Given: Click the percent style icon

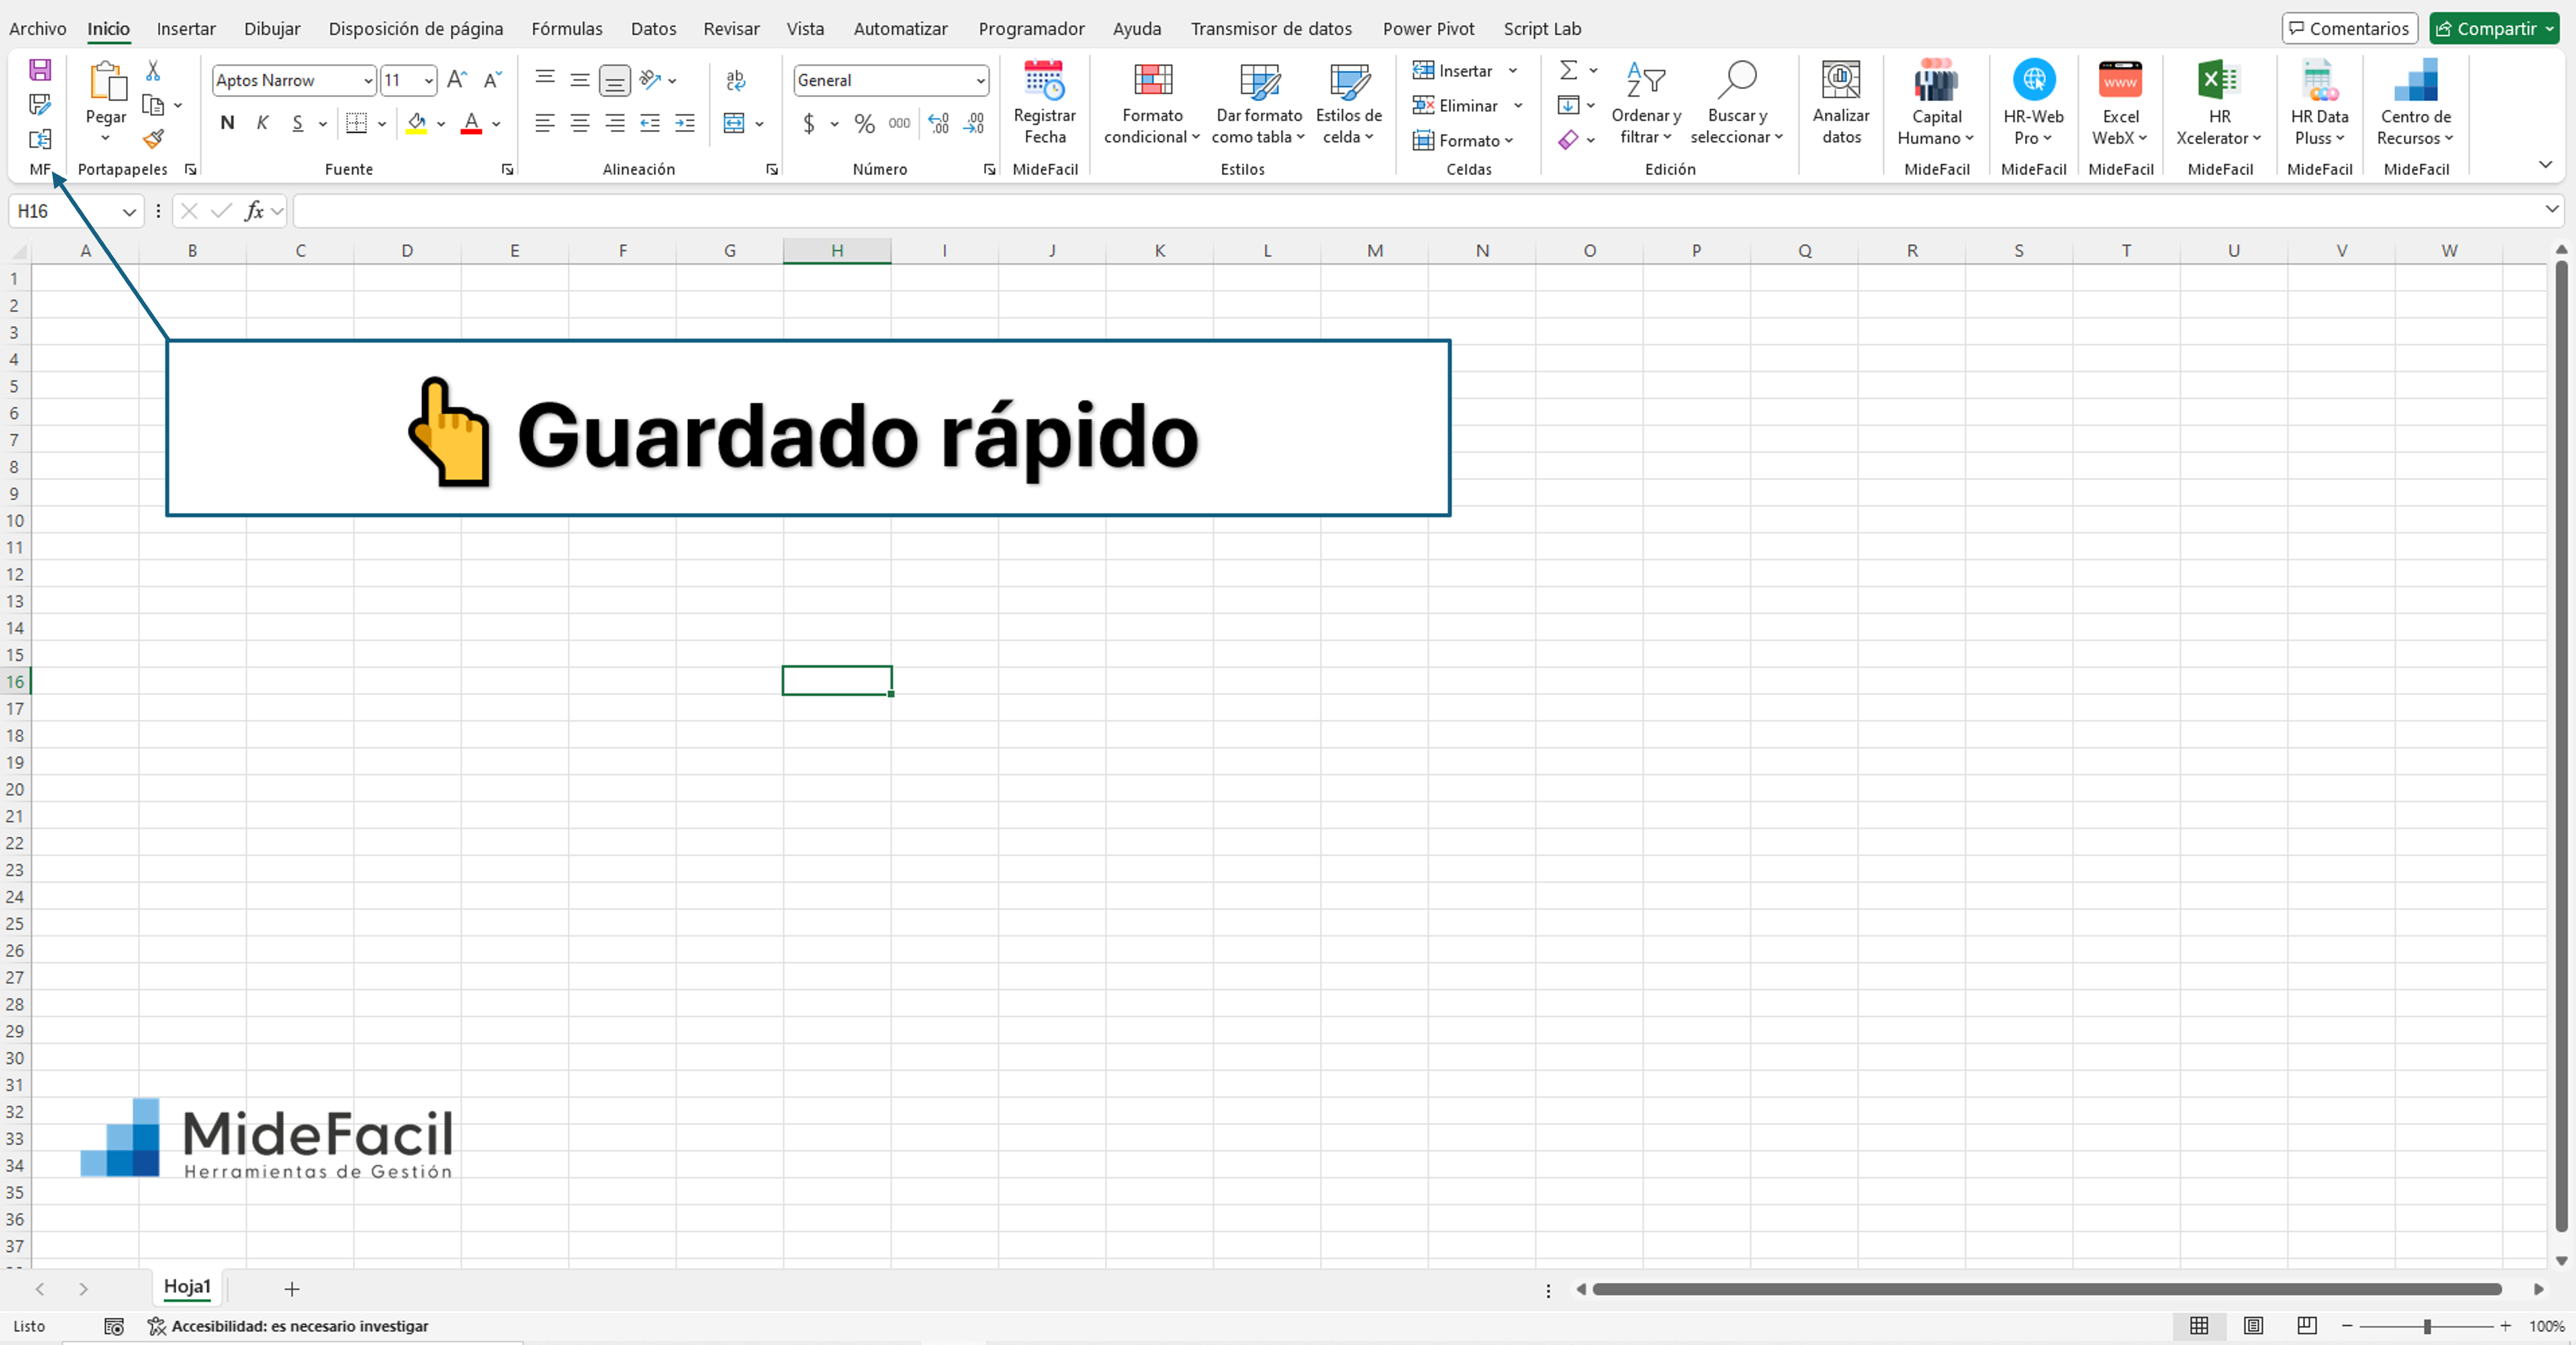Looking at the screenshot, I should pos(864,124).
